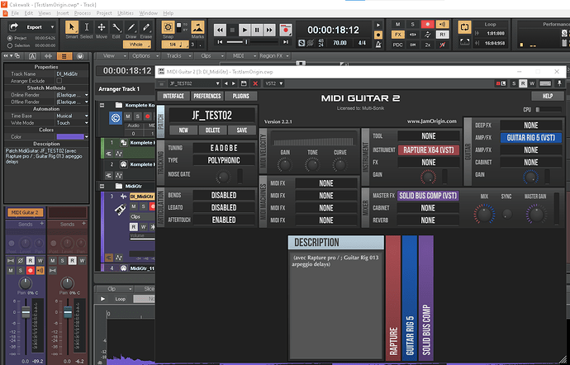Rewind the transport
570x365 pixels.
coord(220,30)
